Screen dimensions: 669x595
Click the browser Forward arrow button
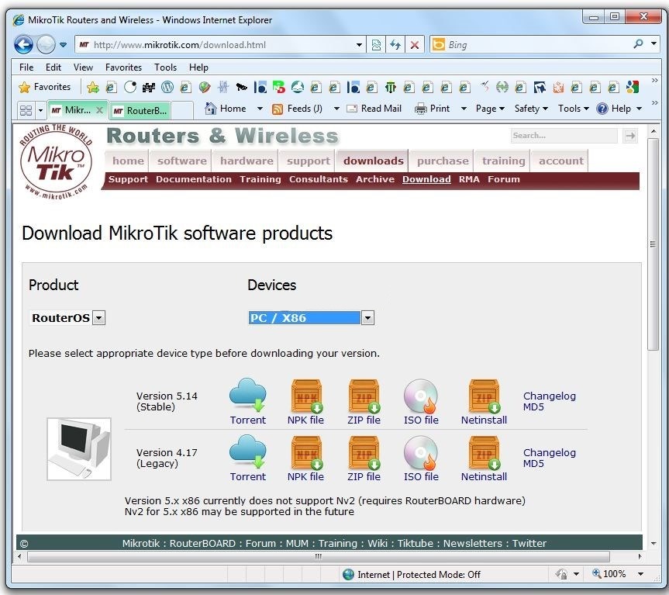[46, 44]
